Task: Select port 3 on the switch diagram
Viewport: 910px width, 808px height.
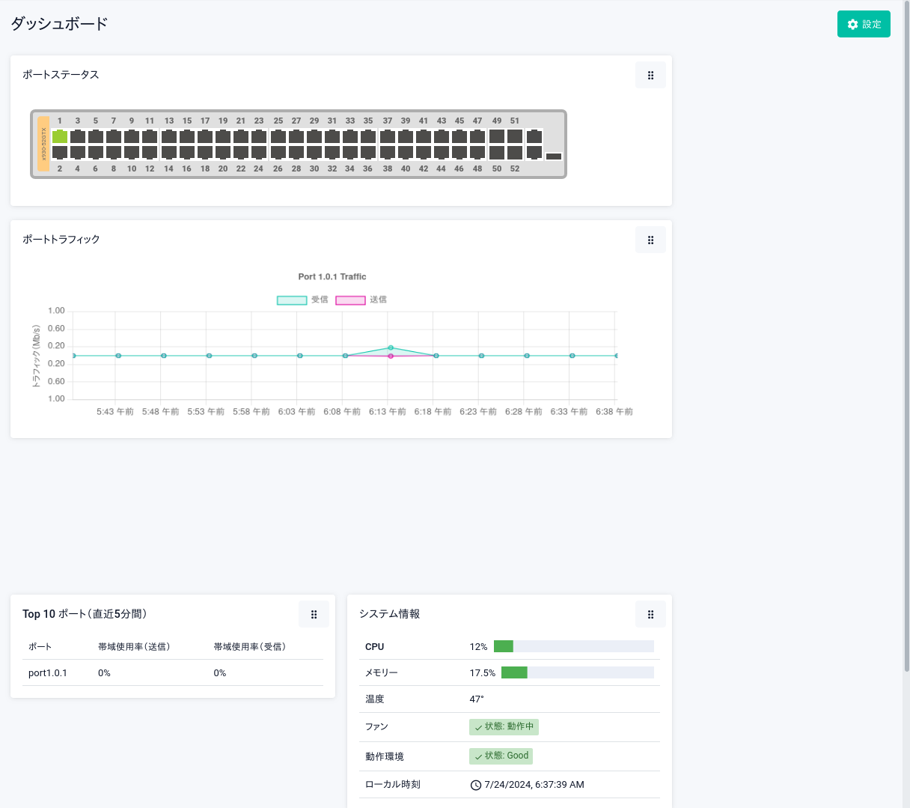Action: coord(78,137)
